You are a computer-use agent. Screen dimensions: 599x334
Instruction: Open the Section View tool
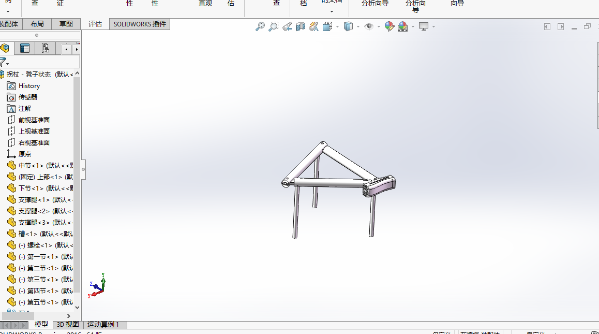[x=301, y=26]
